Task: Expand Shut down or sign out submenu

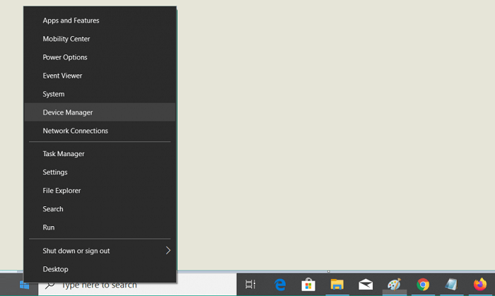Action: [x=100, y=251]
